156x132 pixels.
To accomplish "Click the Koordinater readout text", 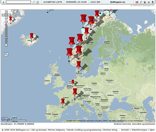I will pyautogui.click(x=18, y=124).
